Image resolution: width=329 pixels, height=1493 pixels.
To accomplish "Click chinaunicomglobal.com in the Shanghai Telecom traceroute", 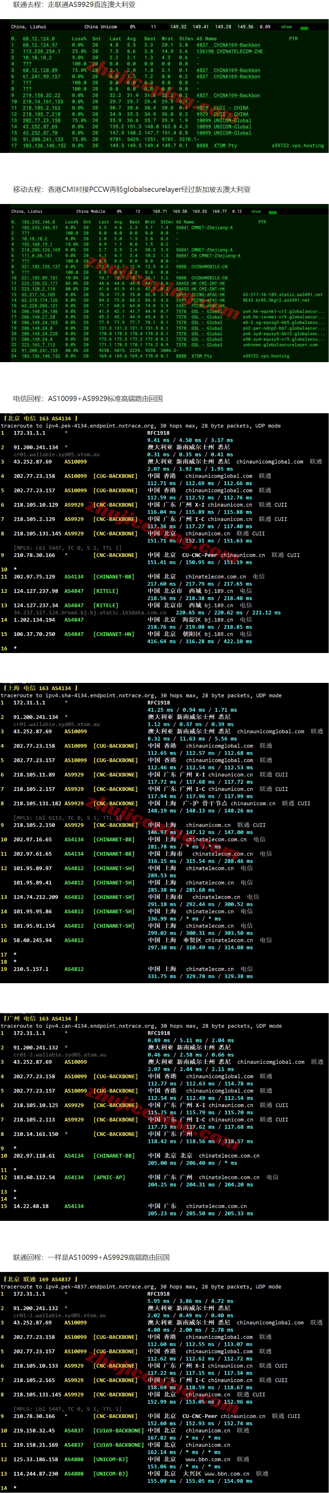I will point(270,732).
